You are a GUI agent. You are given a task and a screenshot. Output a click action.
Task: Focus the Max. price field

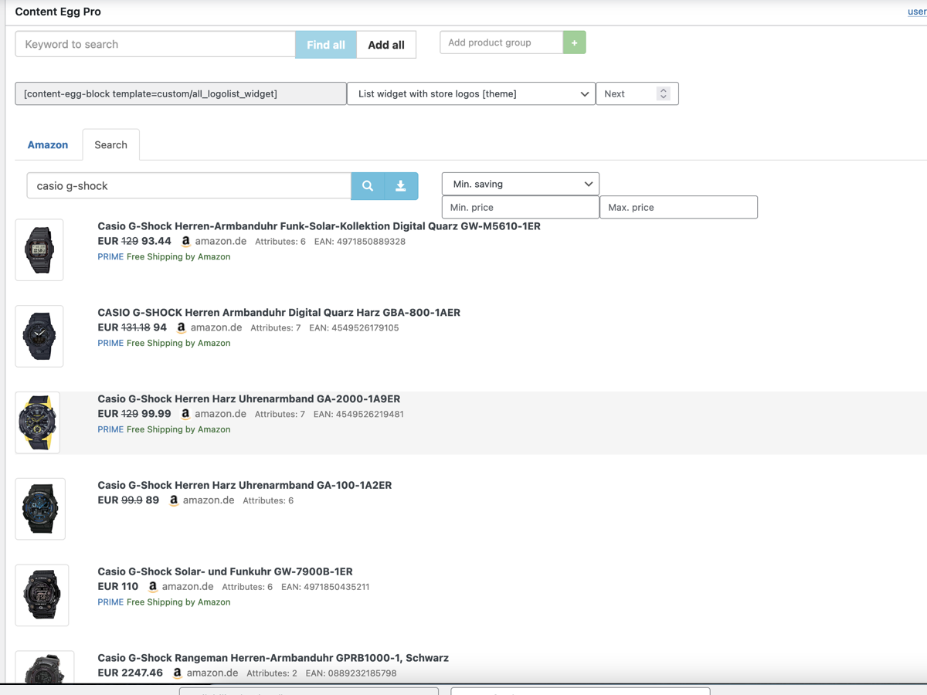tap(678, 207)
